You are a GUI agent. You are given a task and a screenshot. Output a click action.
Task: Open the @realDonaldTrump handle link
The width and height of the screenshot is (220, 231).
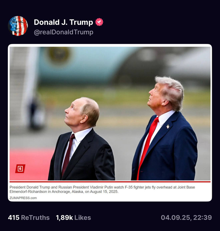63,32
